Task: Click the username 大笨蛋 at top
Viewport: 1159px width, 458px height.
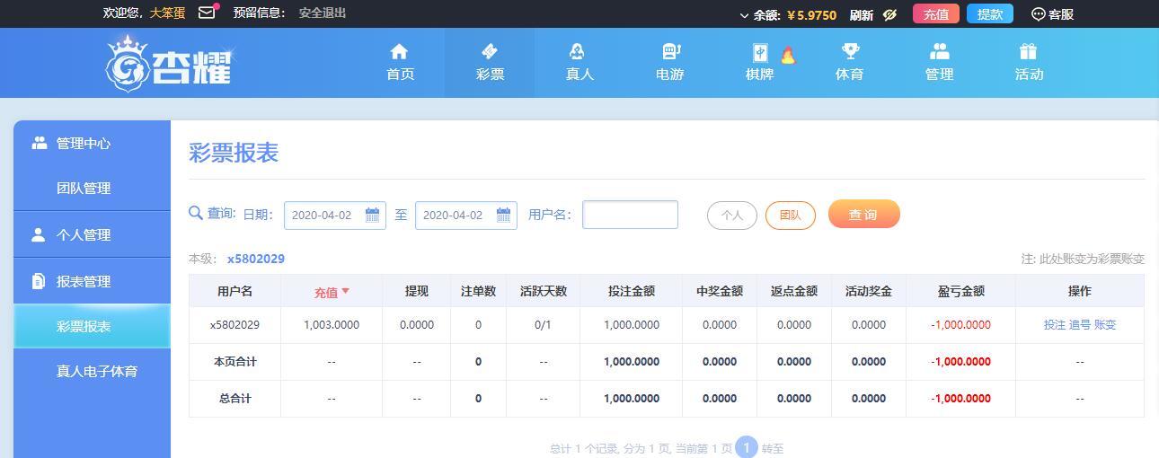Action: pyautogui.click(x=167, y=13)
